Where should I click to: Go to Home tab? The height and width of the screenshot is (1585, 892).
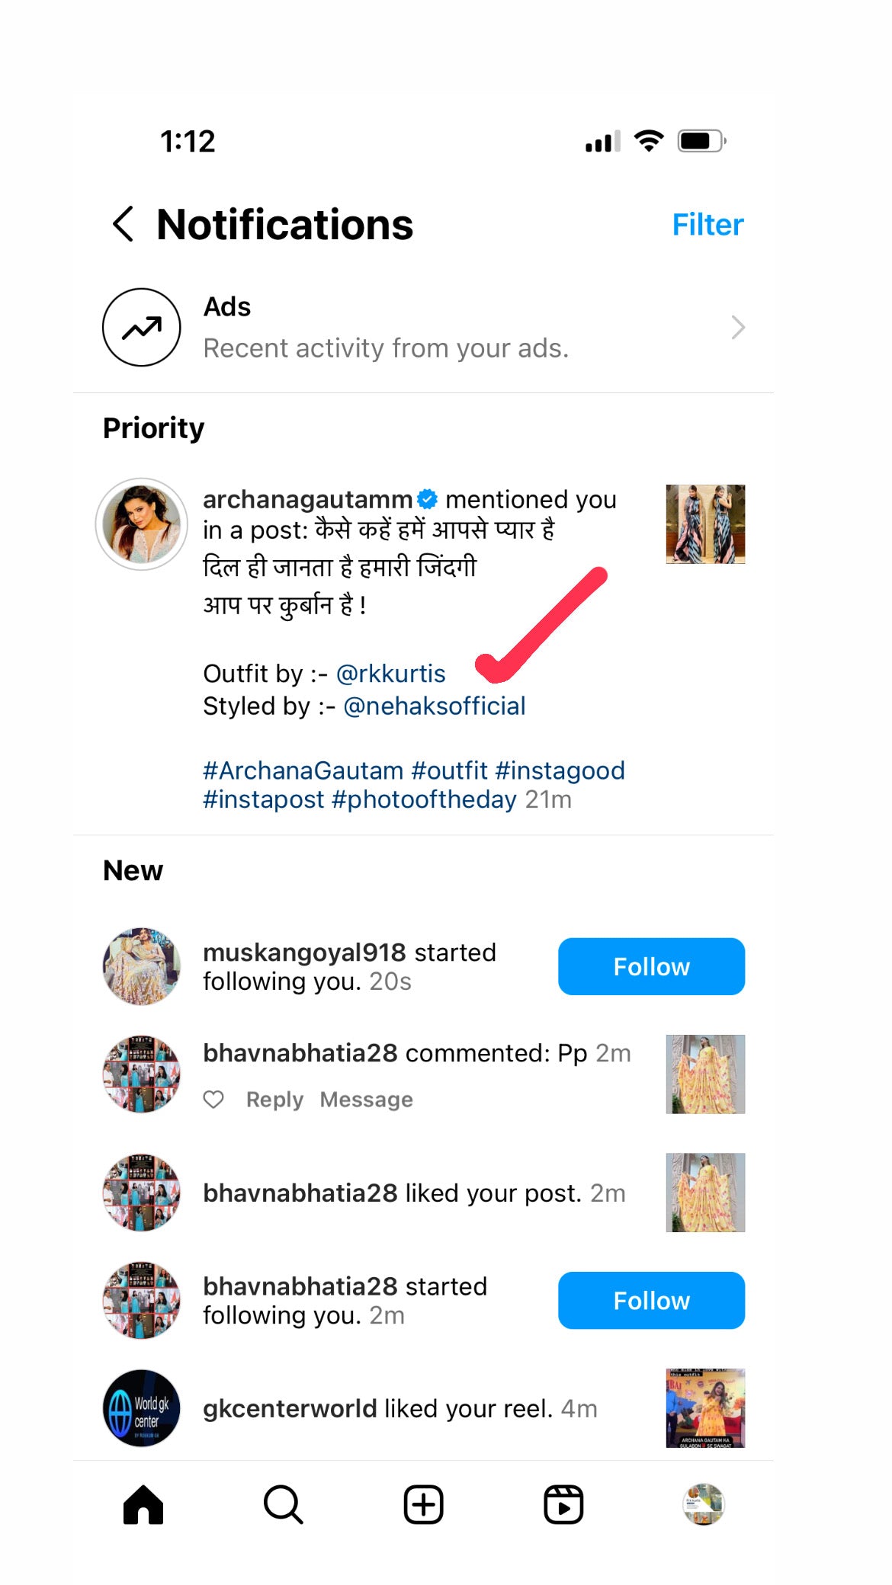click(x=143, y=1505)
